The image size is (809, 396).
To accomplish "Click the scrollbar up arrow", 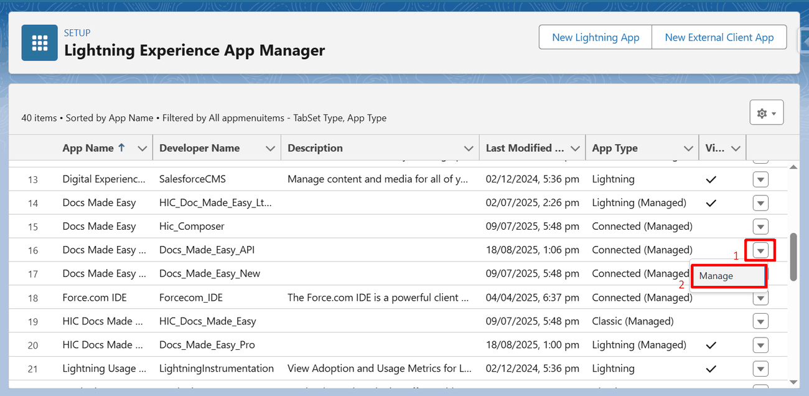I will [793, 167].
